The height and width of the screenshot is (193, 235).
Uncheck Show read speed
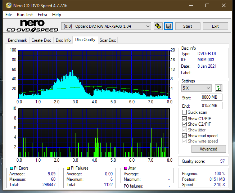point(184,135)
